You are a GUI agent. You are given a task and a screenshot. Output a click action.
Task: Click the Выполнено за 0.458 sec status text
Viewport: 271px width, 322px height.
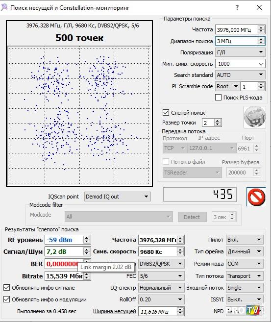pyautogui.click(x=47, y=311)
